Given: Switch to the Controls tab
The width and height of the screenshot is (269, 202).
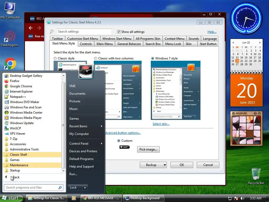Looking at the screenshot, I should point(86,44).
